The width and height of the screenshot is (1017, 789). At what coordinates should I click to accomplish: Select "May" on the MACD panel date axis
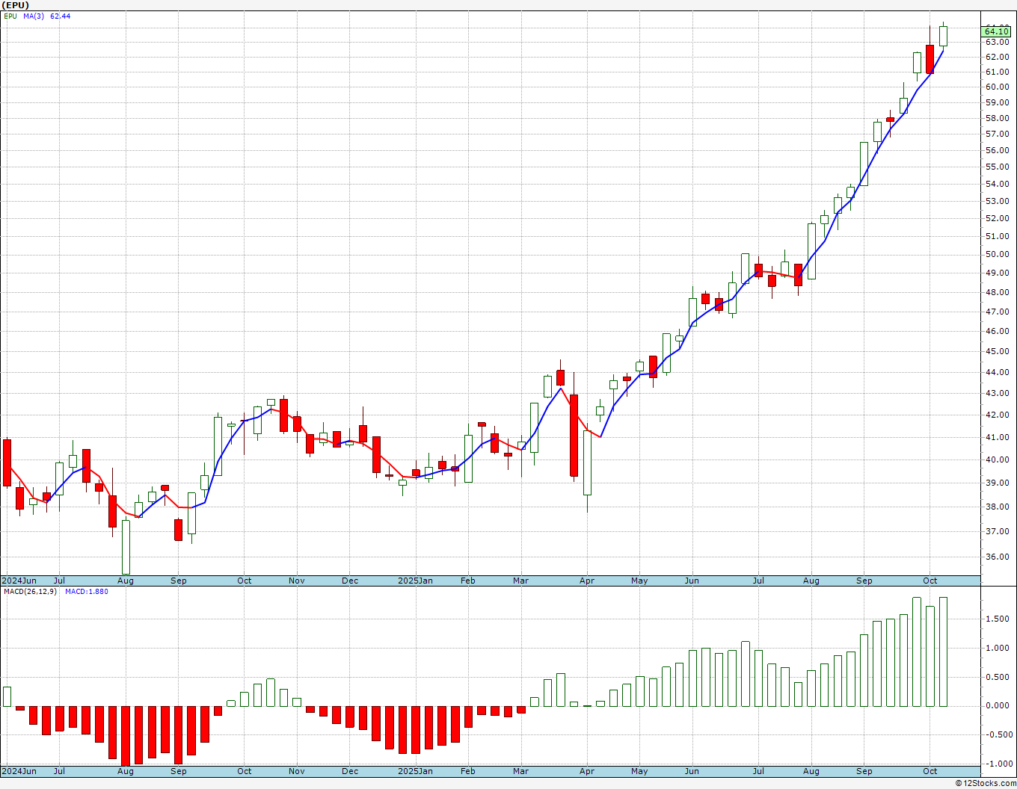639,771
